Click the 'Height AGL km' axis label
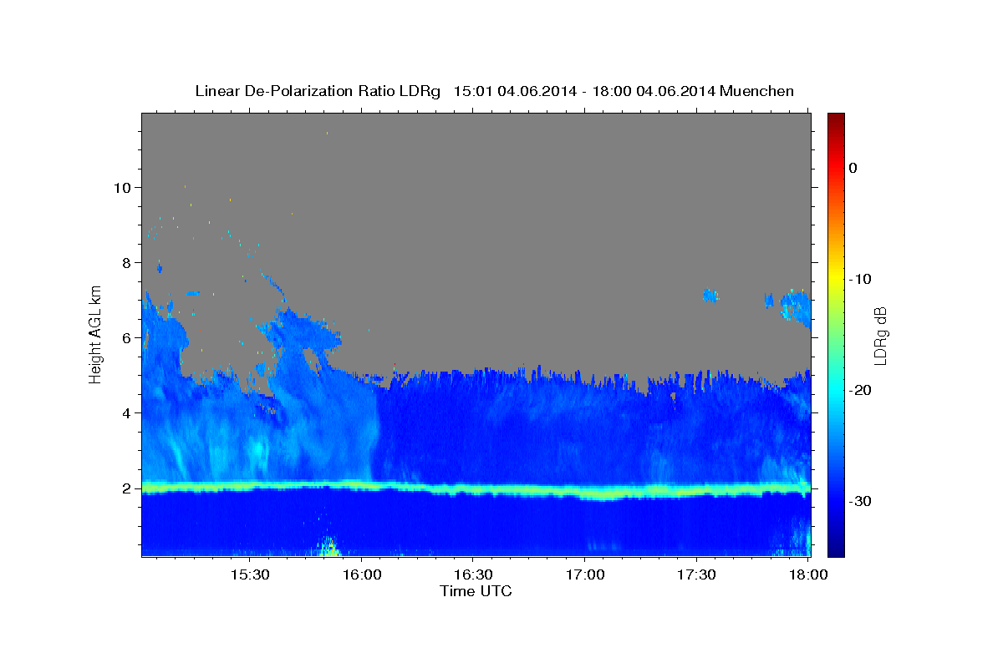Viewport: 1003px width, 668px height. [x=96, y=333]
